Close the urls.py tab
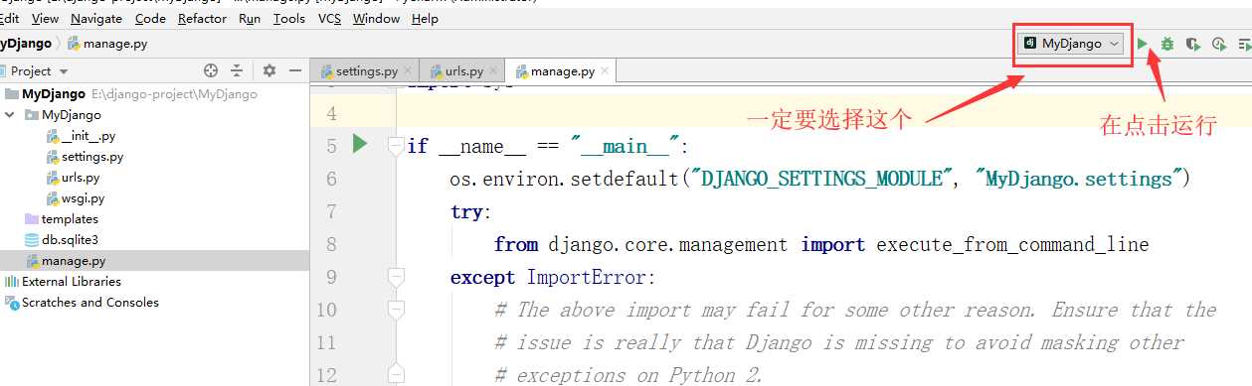 point(493,71)
